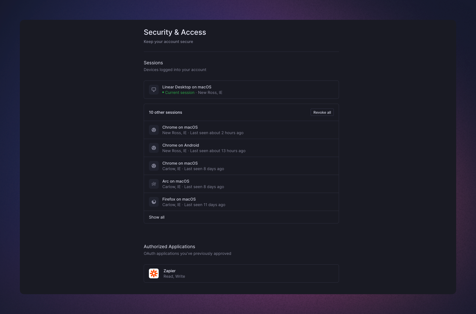Image resolution: width=476 pixels, height=314 pixels.
Task: Select the Chrome icon for Chrome on macOS session
Action: point(153,130)
